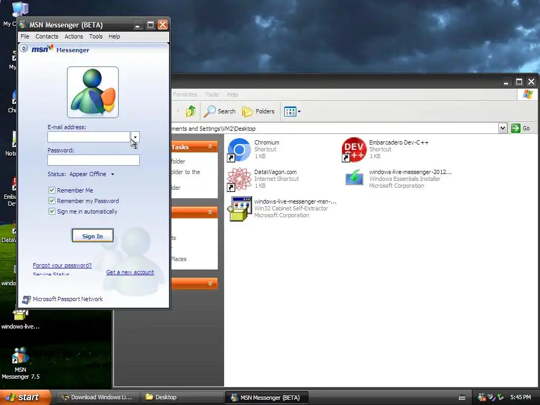Toggle the Folders pane button in Explorer

[258, 111]
